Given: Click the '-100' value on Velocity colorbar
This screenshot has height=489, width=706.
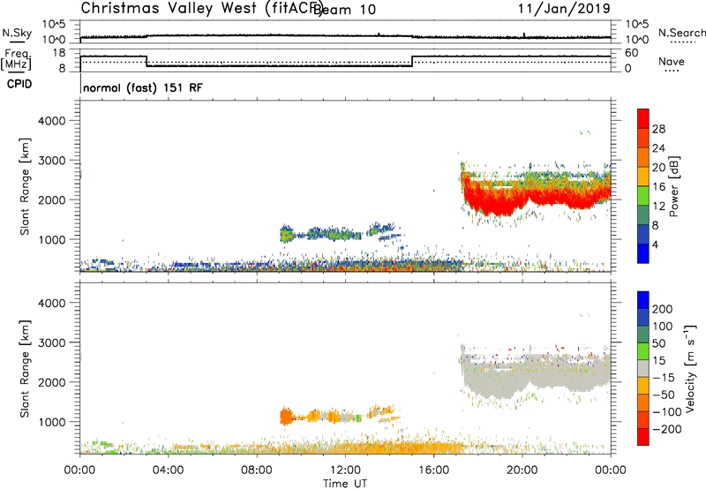Looking at the screenshot, I should 667,412.
